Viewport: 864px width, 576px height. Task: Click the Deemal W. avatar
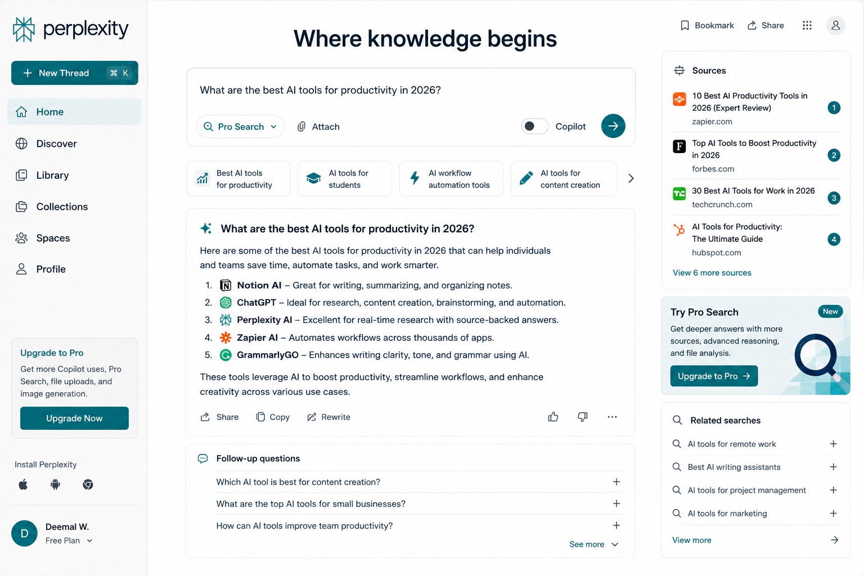[x=24, y=533]
